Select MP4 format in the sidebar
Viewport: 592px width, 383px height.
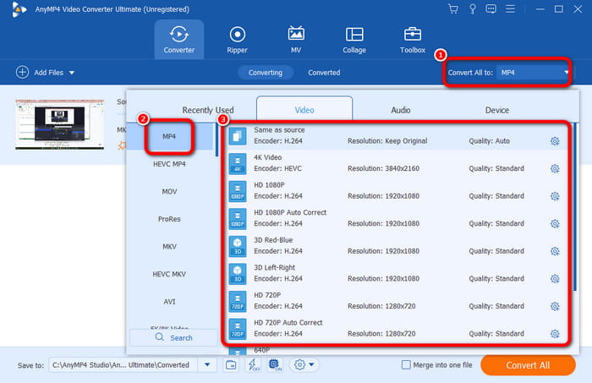(169, 136)
